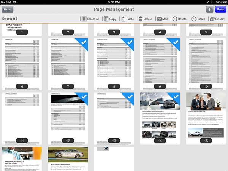Click the Extract label
Image resolution: width=228 pixels, height=171 pixels.
[x=220, y=19]
